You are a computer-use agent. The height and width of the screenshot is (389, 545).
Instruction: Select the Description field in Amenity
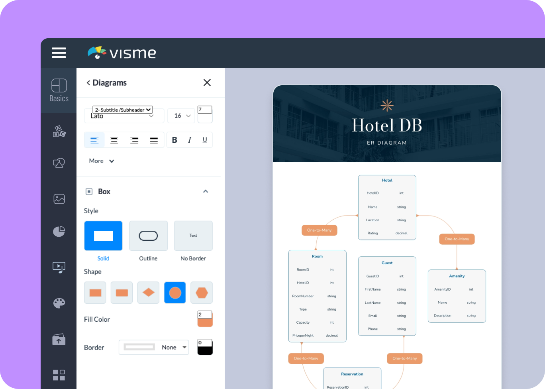pyautogui.click(x=443, y=316)
